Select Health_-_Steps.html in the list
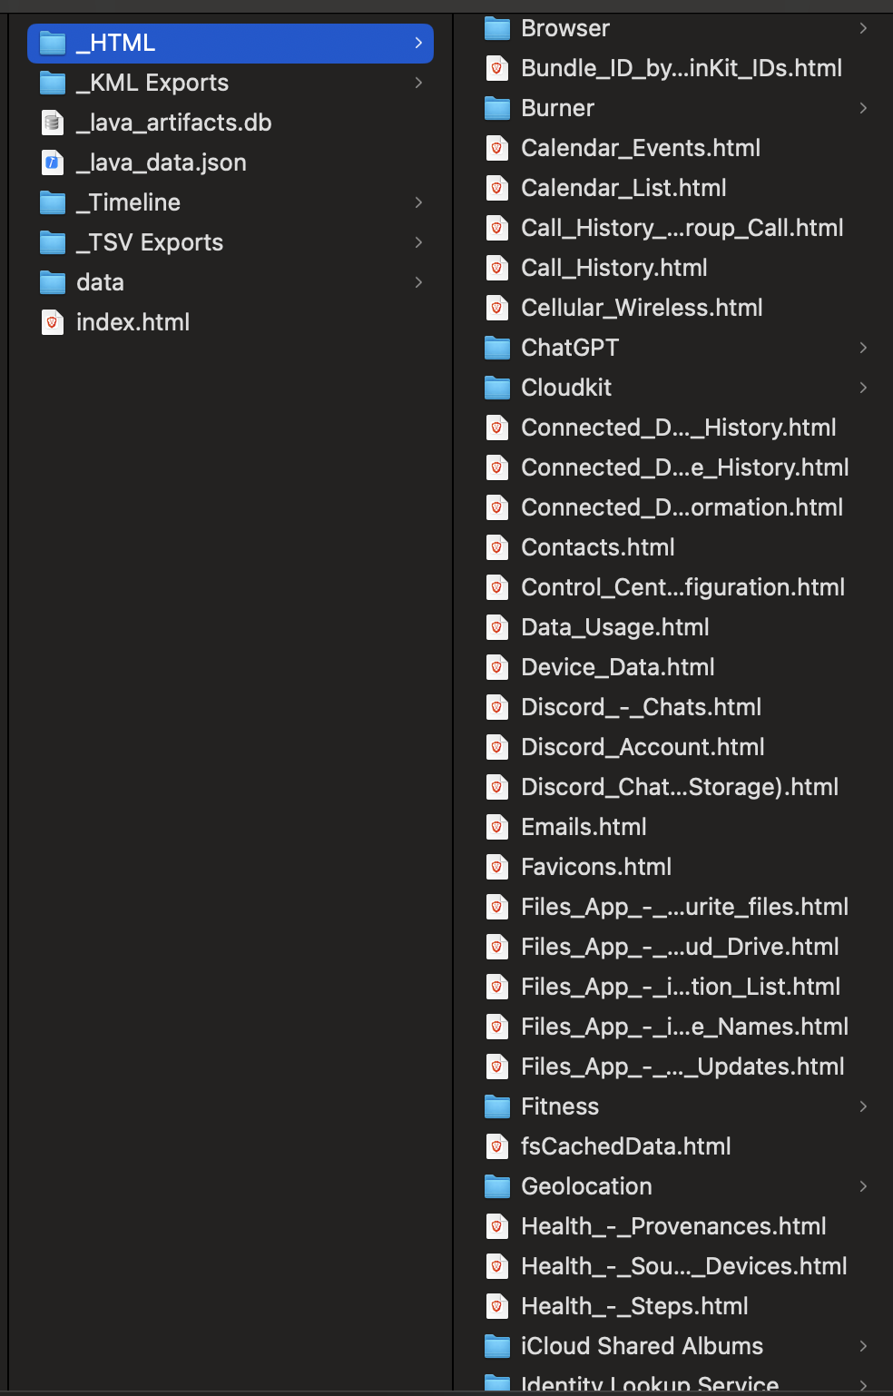This screenshot has width=893, height=1396. [675, 1306]
